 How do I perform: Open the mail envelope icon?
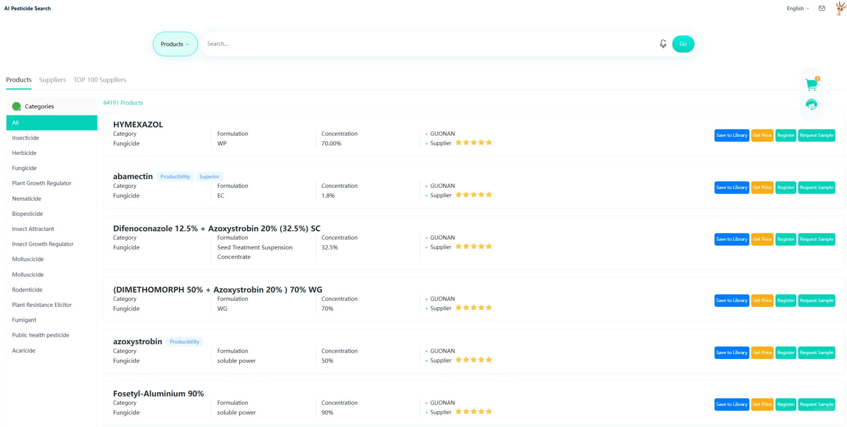pyautogui.click(x=822, y=8)
